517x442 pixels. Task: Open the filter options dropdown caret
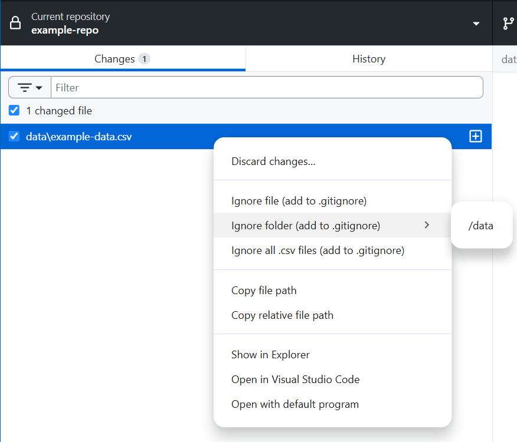pyautogui.click(x=40, y=88)
